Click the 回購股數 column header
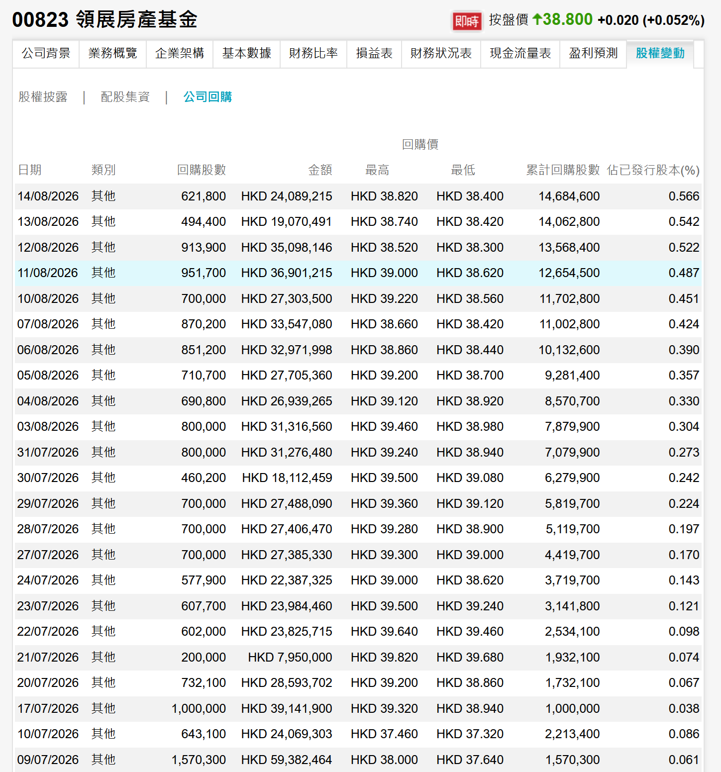The image size is (721, 772). [x=202, y=170]
